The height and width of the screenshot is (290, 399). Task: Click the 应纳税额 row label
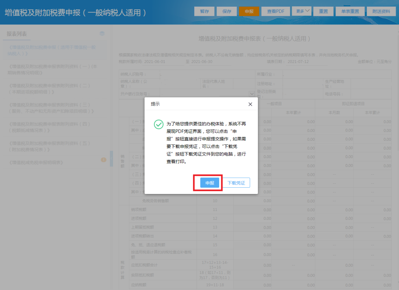click(139, 285)
